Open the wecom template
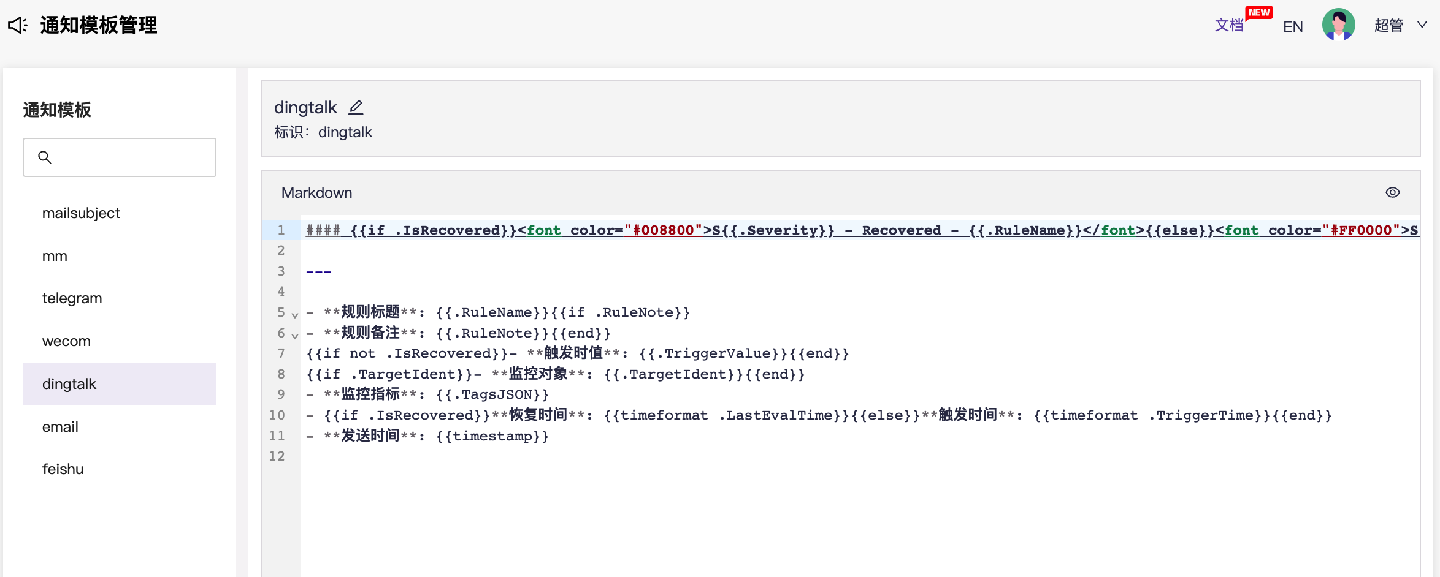 (x=66, y=341)
